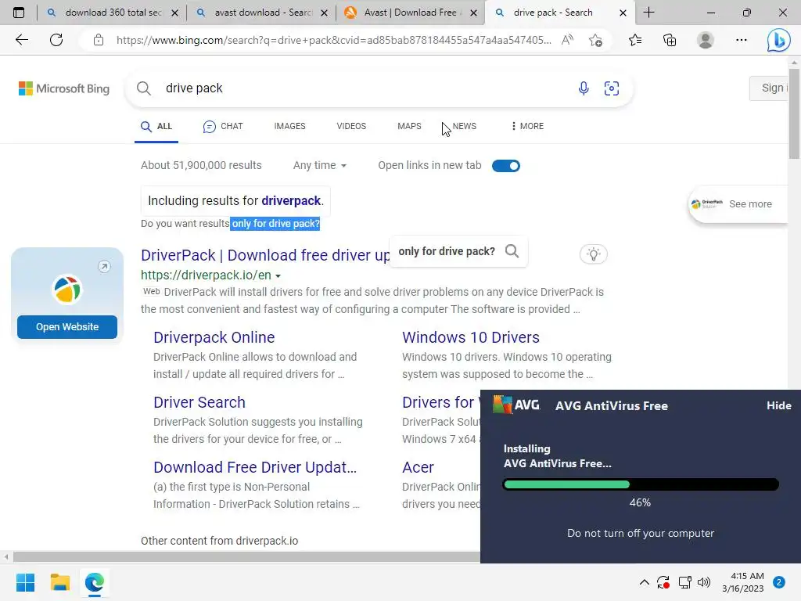Open the Favorites list icon
The height and width of the screenshot is (601, 801).
(635, 40)
